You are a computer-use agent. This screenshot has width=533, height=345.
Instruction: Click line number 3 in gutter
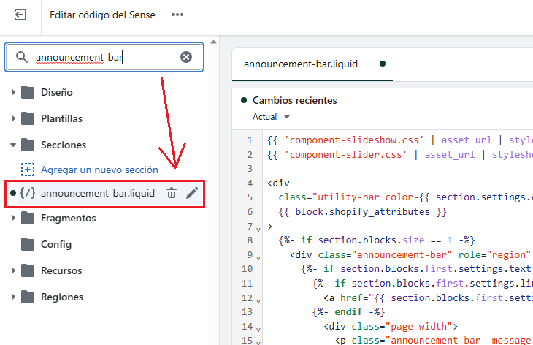pos(250,169)
